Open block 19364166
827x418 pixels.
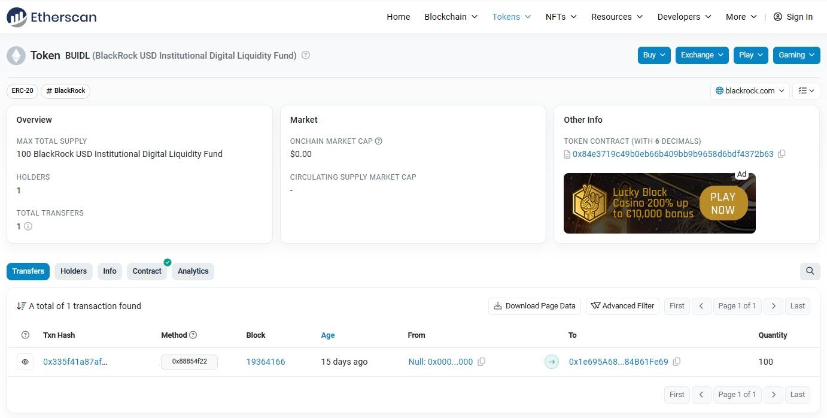(266, 362)
